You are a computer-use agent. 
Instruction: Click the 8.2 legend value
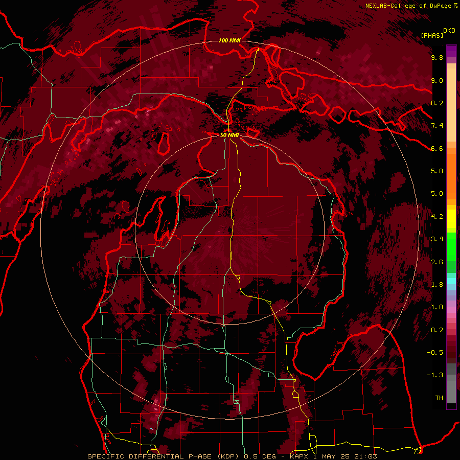[x=437, y=103]
